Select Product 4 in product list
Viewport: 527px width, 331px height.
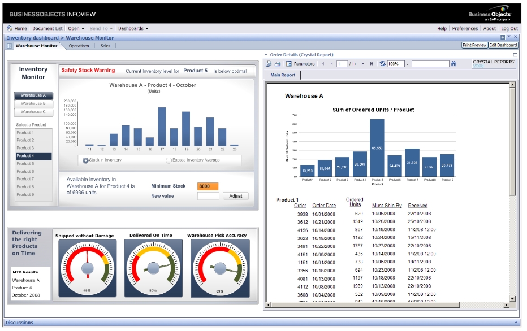(33, 156)
